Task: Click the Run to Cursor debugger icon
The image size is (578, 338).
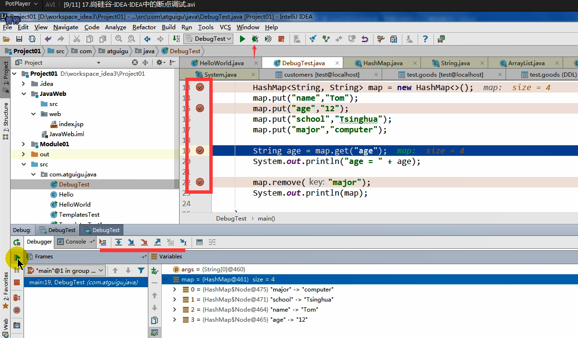Action: coord(183,242)
